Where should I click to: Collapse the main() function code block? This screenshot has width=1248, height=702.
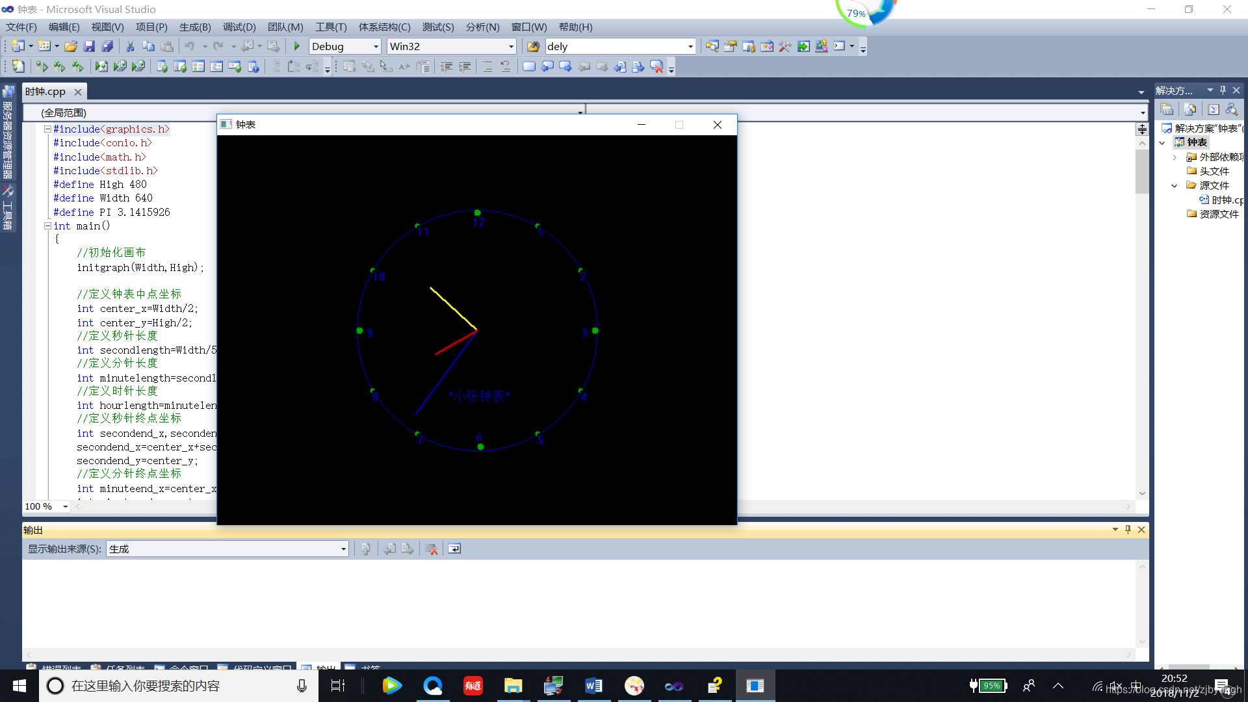coord(47,226)
